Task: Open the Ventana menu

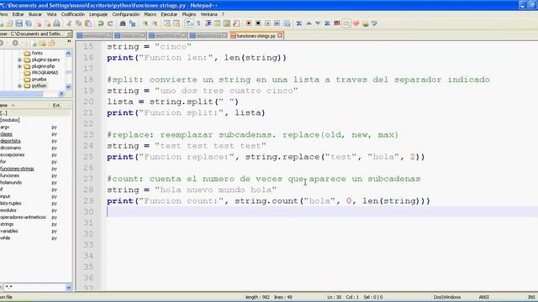Action: pyautogui.click(x=209, y=14)
